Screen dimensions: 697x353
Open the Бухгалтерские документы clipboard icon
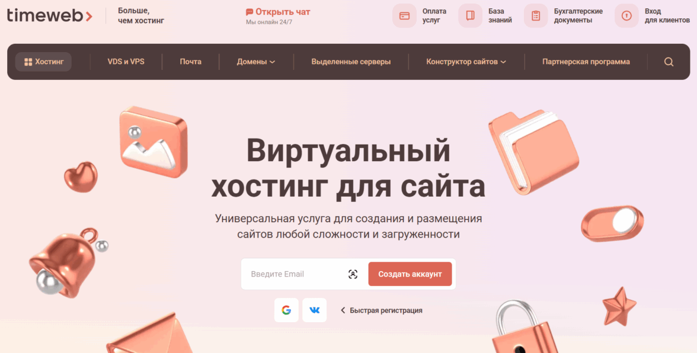(x=536, y=16)
